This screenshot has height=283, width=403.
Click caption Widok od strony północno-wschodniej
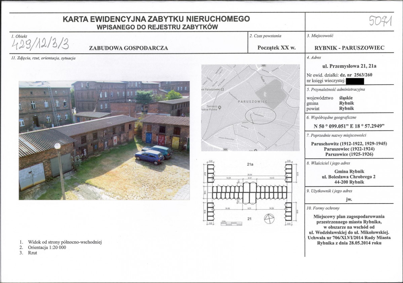(x=65, y=242)
